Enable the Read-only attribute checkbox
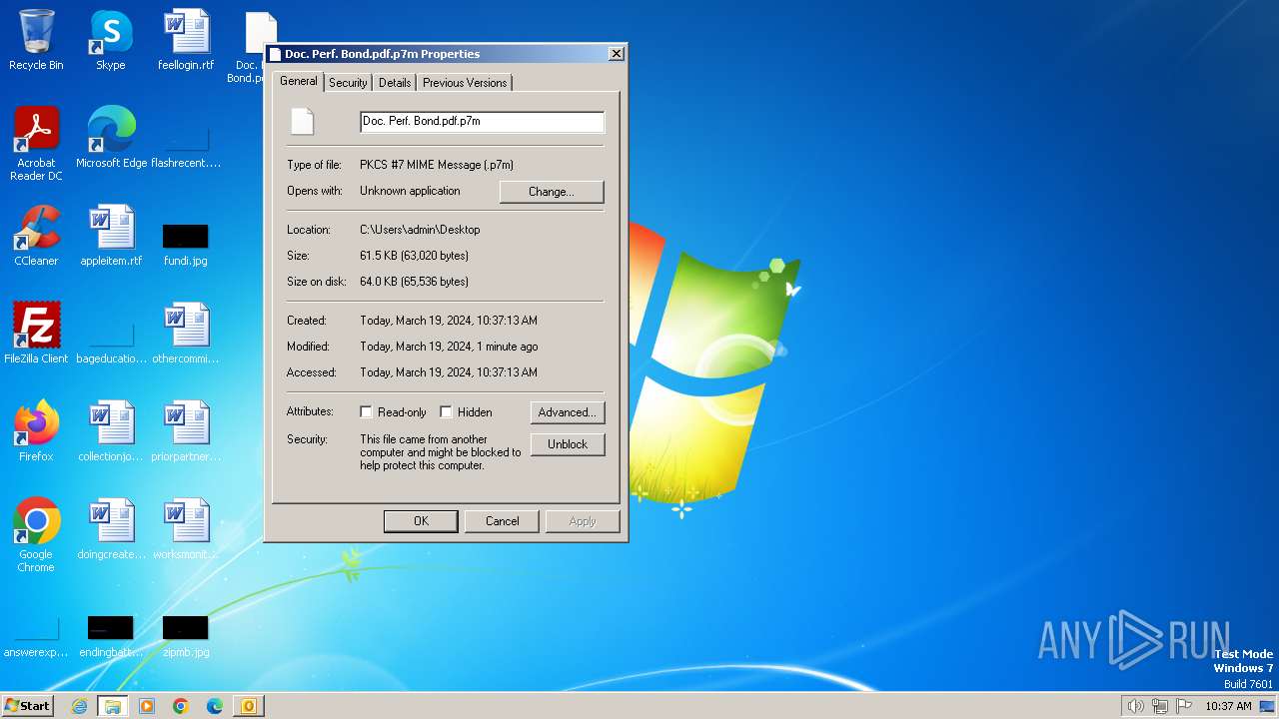Image resolution: width=1279 pixels, height=719 pixels. [x=366, y=412]
